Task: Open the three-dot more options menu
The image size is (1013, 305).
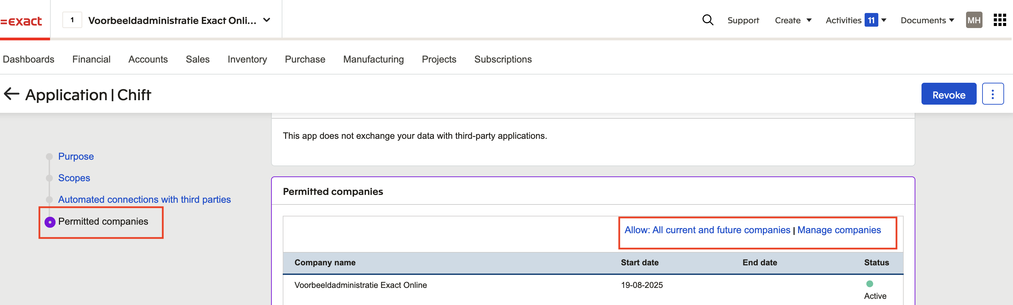Action: [992, 94]
